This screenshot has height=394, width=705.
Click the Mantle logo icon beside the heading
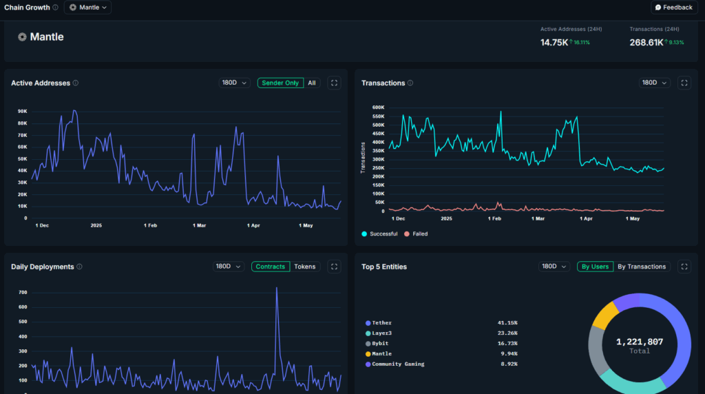click(22, 37)
